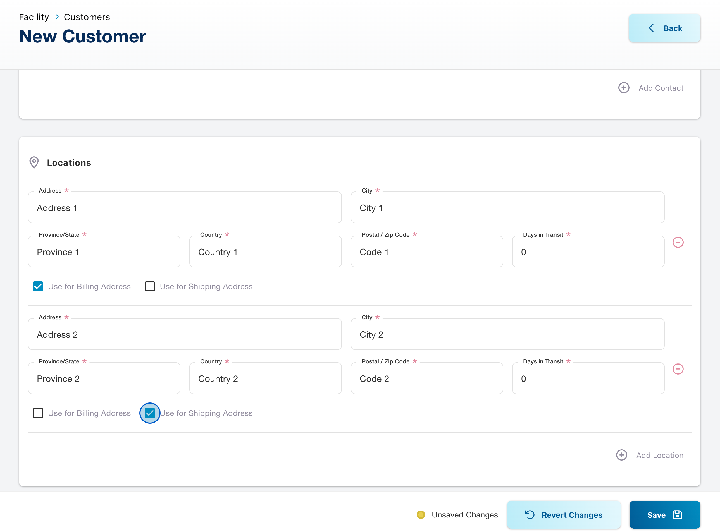The image size is (720, 532).
Task: Click the City 2 text field
Action: coord(507,335)
